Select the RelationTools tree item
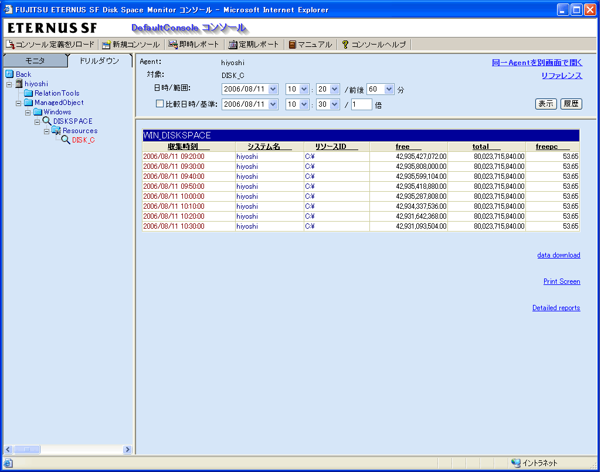The height and width of the screenshot is (472, 601). (x=57, y=93)
